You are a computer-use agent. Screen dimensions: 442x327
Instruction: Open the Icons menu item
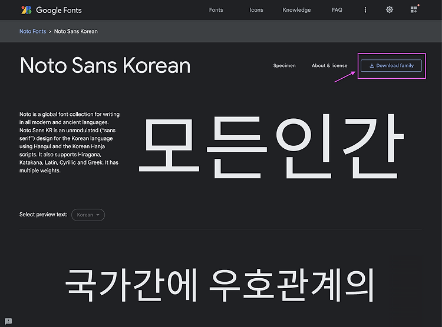coord(256,10)
